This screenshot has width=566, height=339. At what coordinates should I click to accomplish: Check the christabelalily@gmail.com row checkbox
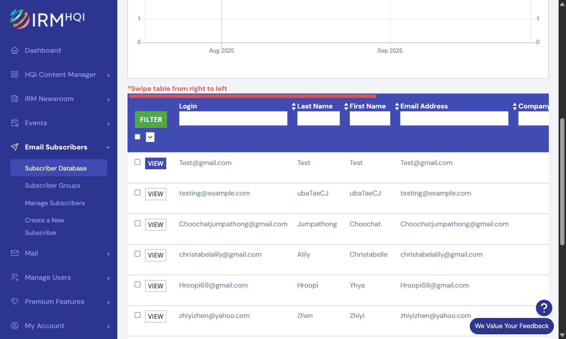(137, 254)
